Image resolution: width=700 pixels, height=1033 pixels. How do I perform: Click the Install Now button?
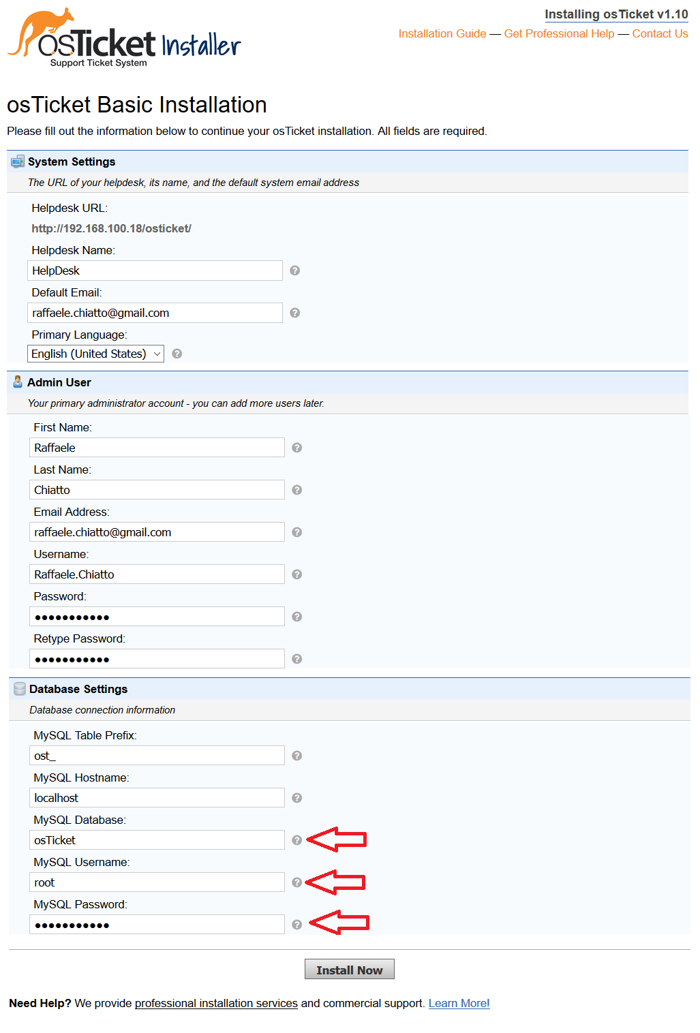point(350,970)
